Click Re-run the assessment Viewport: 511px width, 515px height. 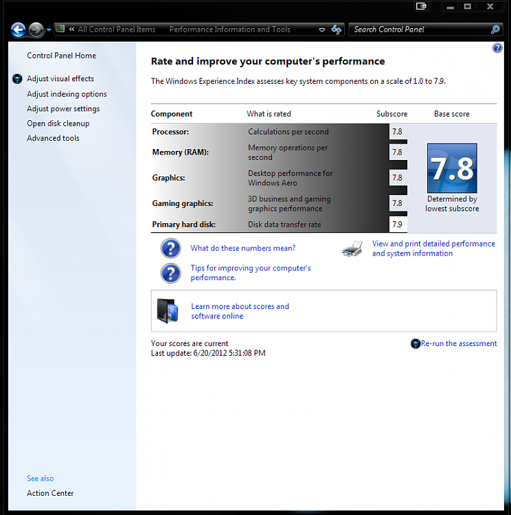point(459,343)
